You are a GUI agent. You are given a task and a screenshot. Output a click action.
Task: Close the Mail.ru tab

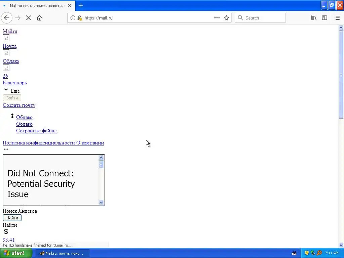[70, 6]
